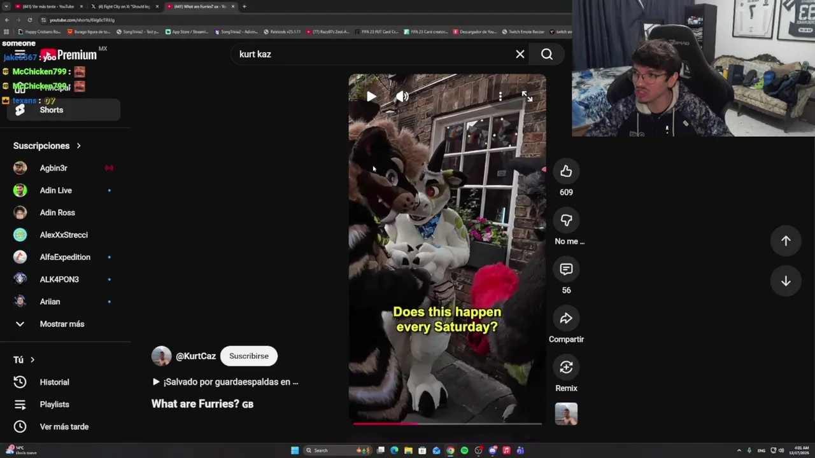The width and height of the screenshot is (815, 458).
Task: Run the search with magnifier icon
Action: 547,54
